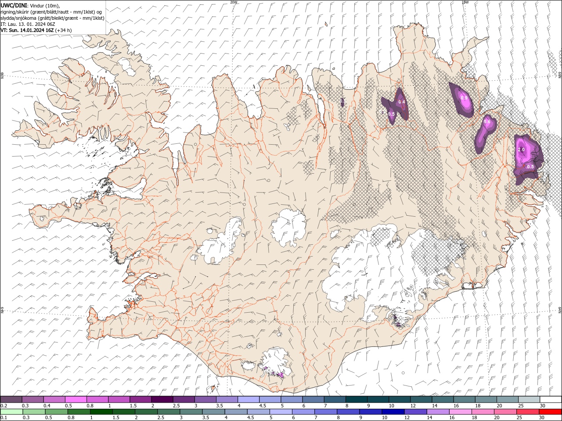Image resolution: width=562 pixels, height=421 pixels.
Task: Click the 0.4 snowfall value label
Action: 402,102
